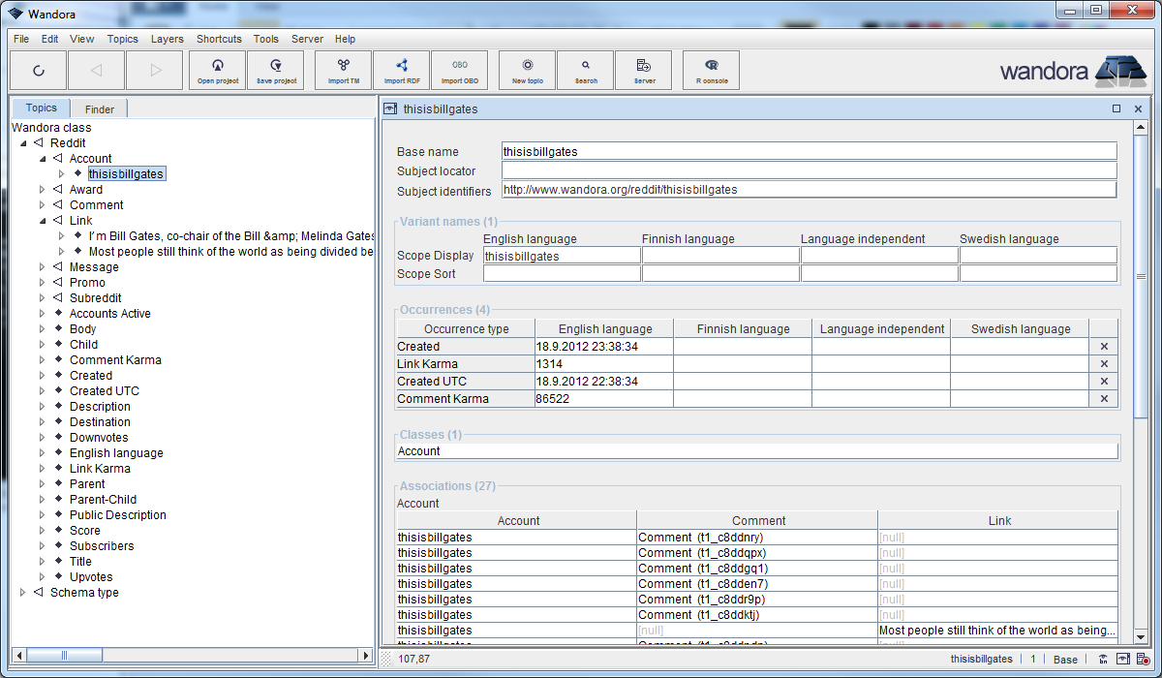
Task: Select the Comment Karma tree item
Action: [x=115, y=360]
